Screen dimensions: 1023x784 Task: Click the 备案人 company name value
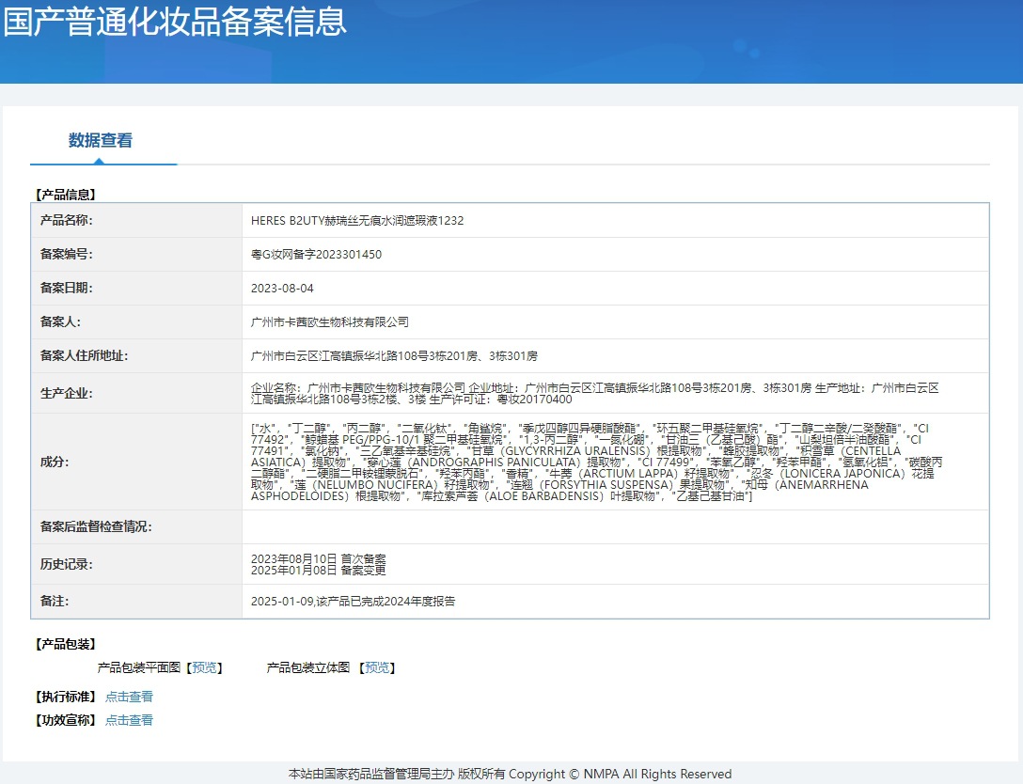[x=330, y=322]
